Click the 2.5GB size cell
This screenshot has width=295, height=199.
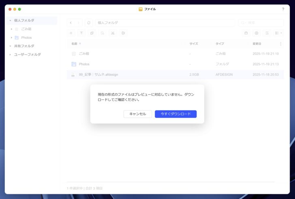tap(194, 74)
